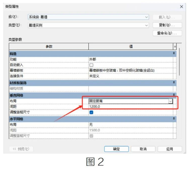Click the 参数 column header
Image resolution: width=190 pixels, height=171 pixels.
(x=49, y=46)
